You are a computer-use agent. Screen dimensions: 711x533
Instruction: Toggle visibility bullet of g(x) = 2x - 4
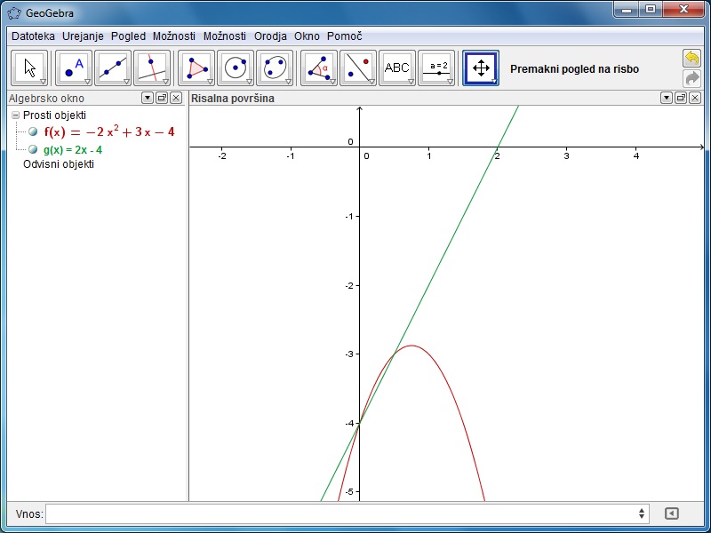(33, 149)
